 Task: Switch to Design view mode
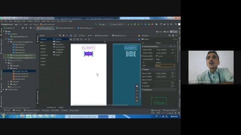(x=174, y=31)
